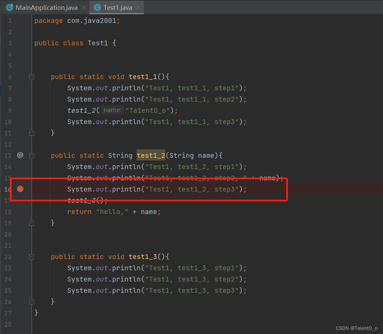Viewport: 383px width, 334px height.
Task: Switch to the Test1.java tab
Action: [x=118, y=7]
